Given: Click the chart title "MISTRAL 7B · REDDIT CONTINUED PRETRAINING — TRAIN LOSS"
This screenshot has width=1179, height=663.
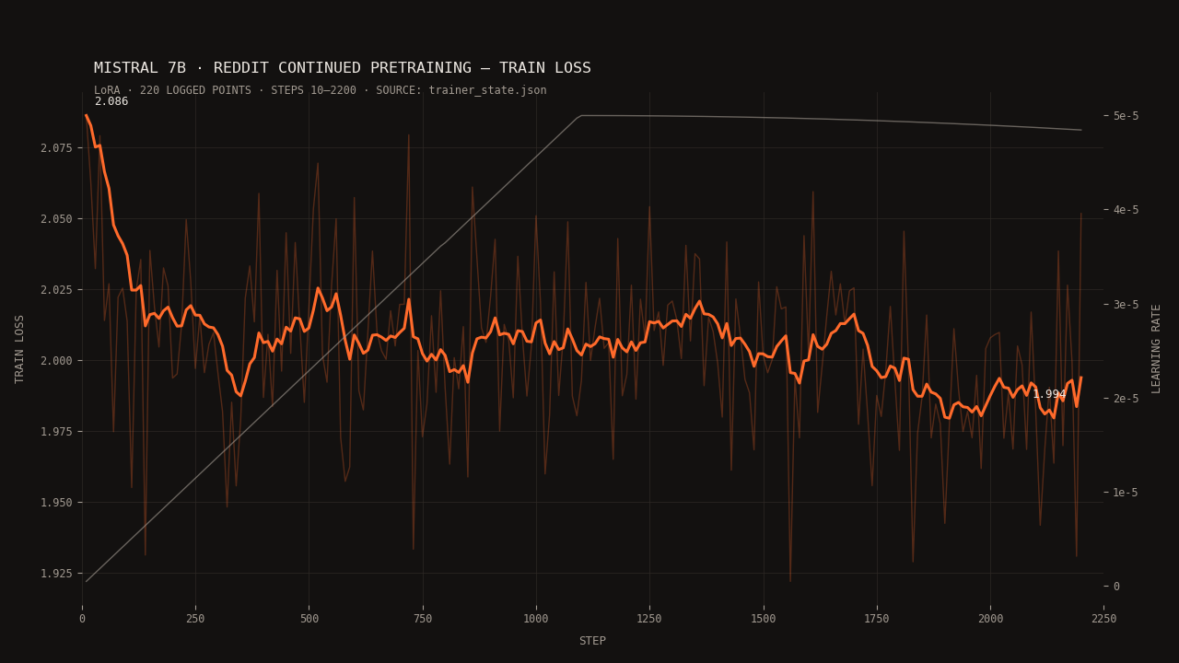Looking at the screenshot, I should [343, 68].
